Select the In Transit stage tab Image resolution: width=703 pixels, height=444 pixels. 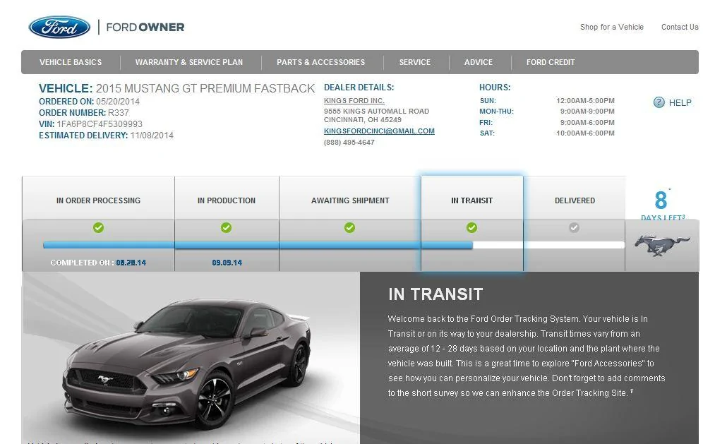471,200
